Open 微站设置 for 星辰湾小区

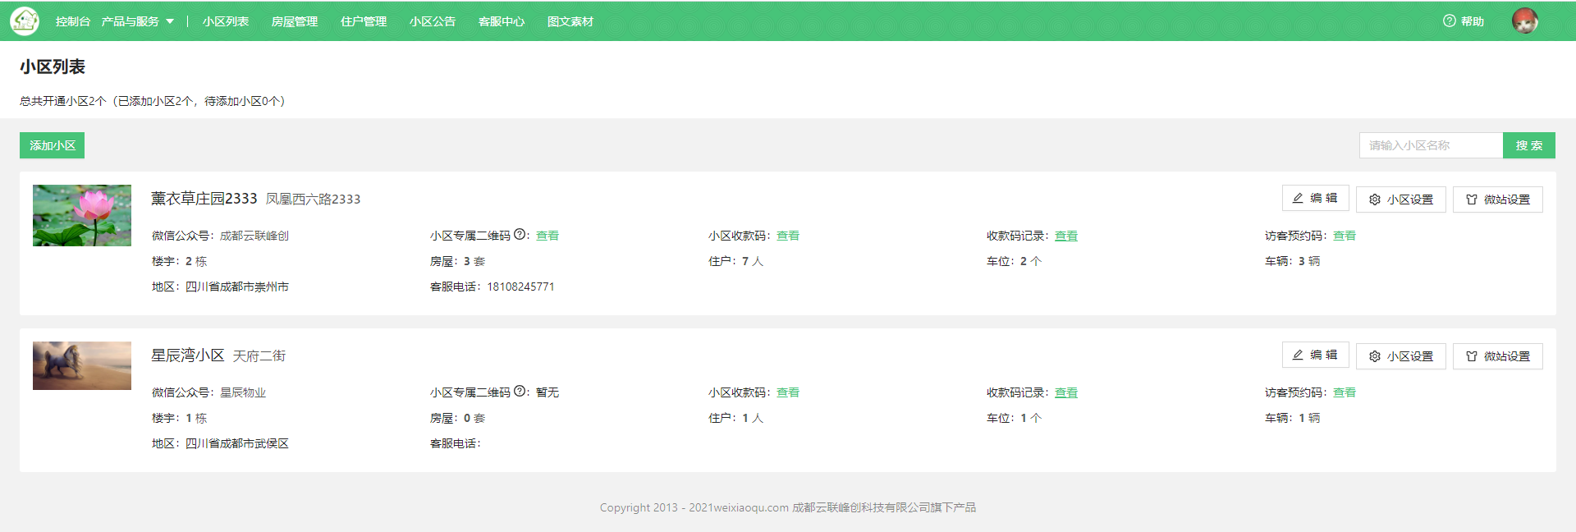click(1498, 356)
